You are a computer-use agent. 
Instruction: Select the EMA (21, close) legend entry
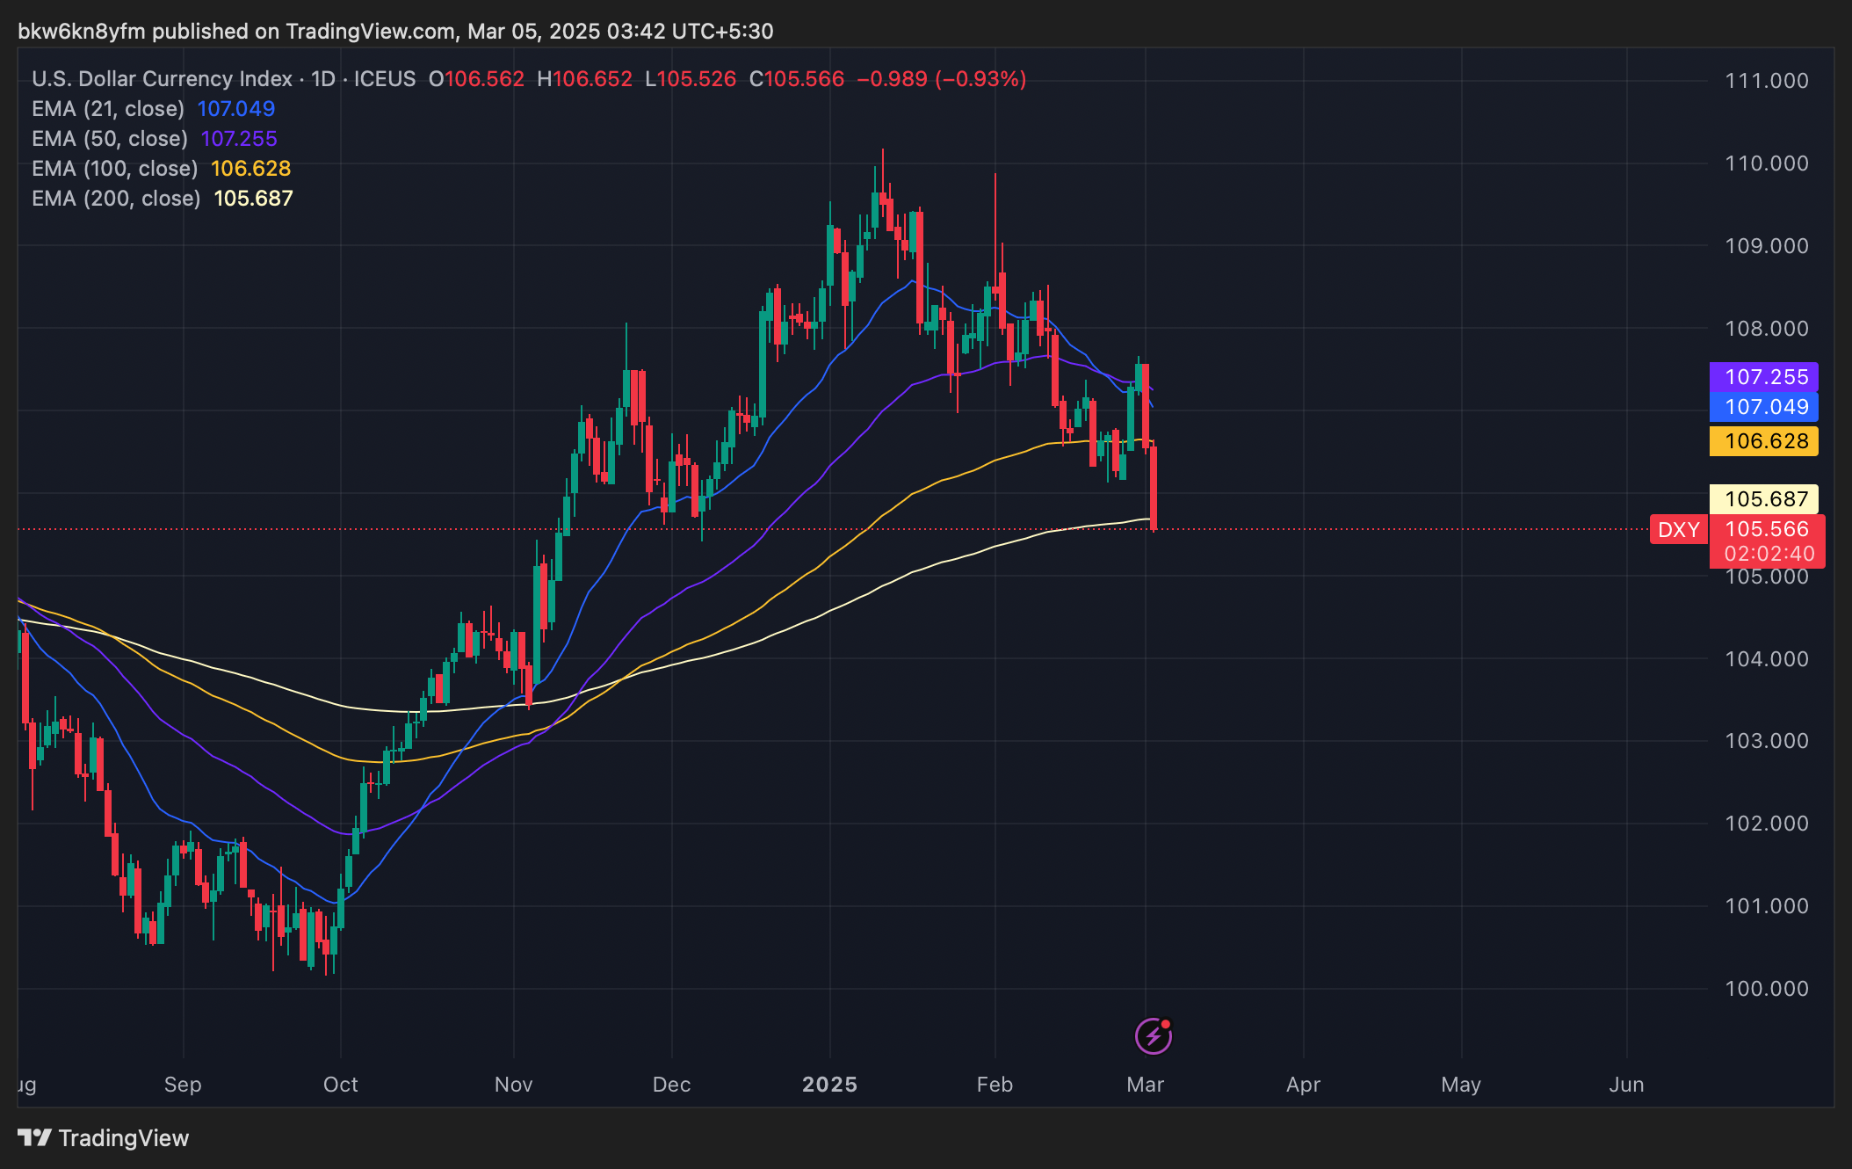pyautogui.click(x=108, y=109)
